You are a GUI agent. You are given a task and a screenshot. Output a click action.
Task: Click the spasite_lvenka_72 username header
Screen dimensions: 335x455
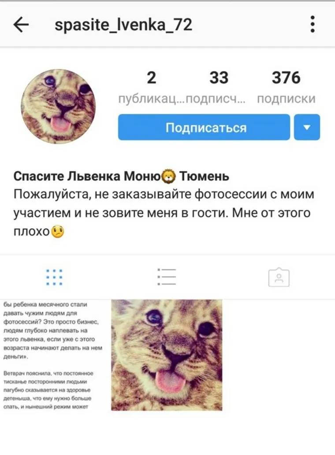tap(123, 25)
